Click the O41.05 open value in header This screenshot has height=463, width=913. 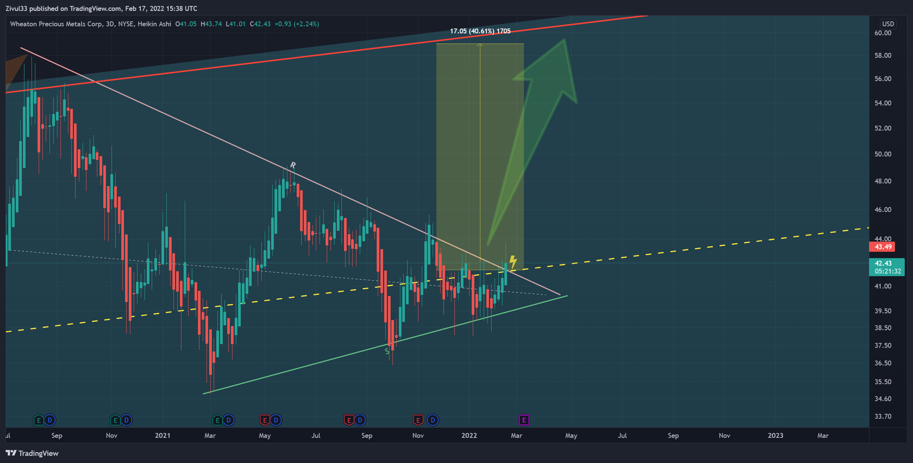point(186,24)
